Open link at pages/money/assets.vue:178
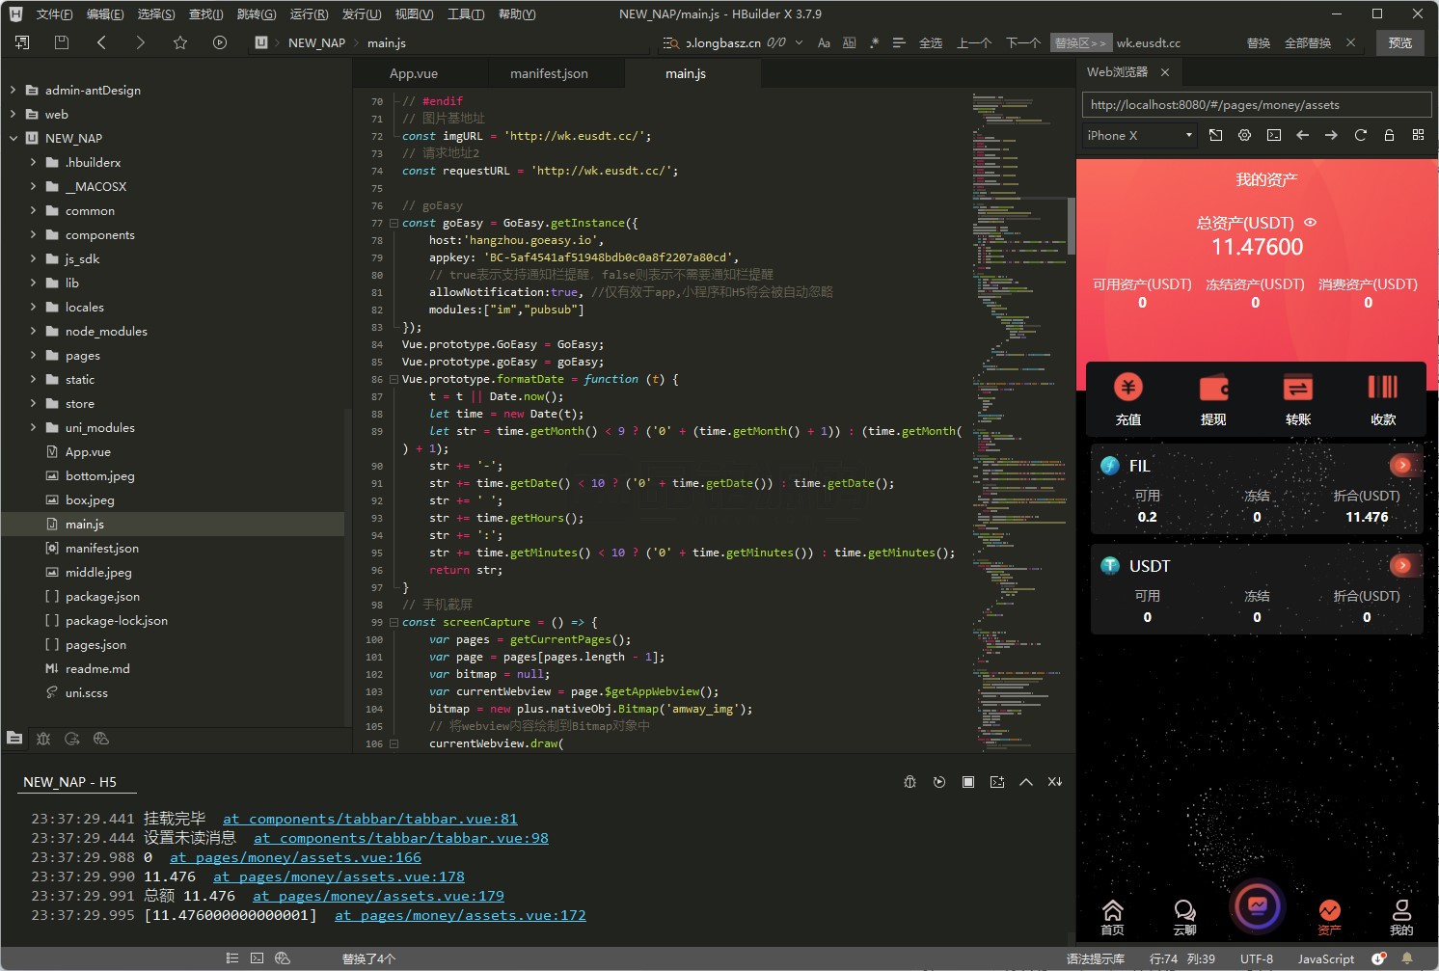Viewport: 1439px width, 971px height. [339, 877]
